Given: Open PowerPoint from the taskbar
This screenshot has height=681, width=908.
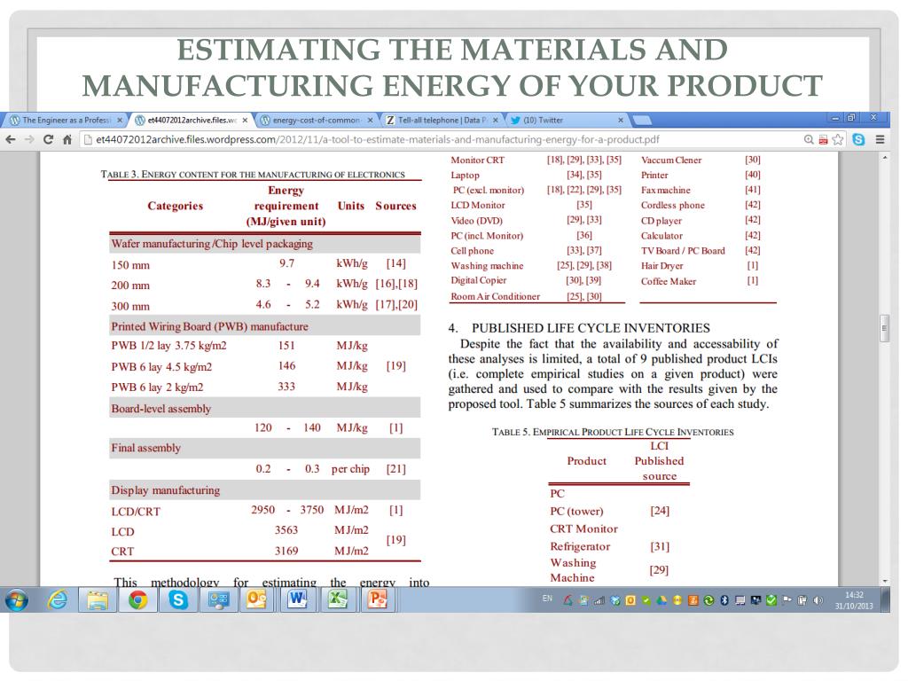Looking at the screenshot, I should (x=377, y=599).
